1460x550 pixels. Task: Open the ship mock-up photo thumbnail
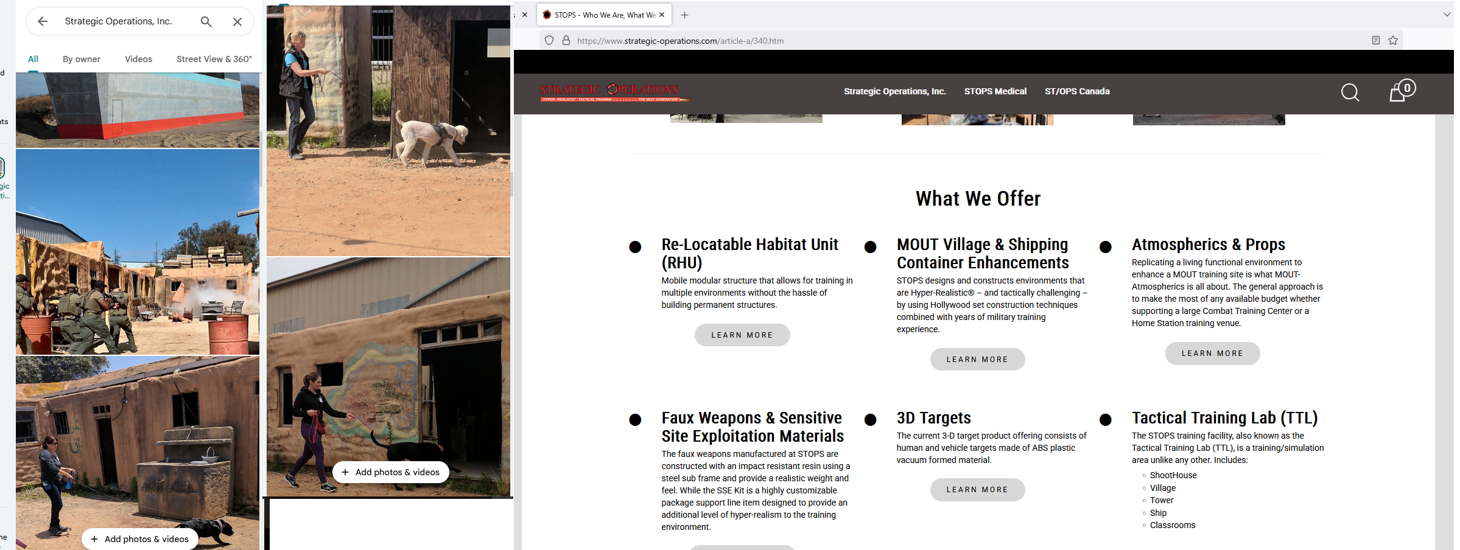click(138, 110)
